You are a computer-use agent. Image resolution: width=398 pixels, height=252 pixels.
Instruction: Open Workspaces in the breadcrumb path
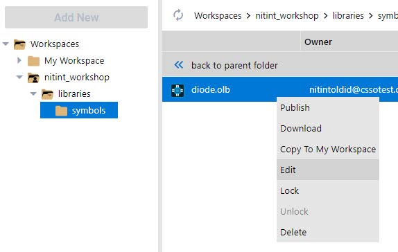click(218, 16)
